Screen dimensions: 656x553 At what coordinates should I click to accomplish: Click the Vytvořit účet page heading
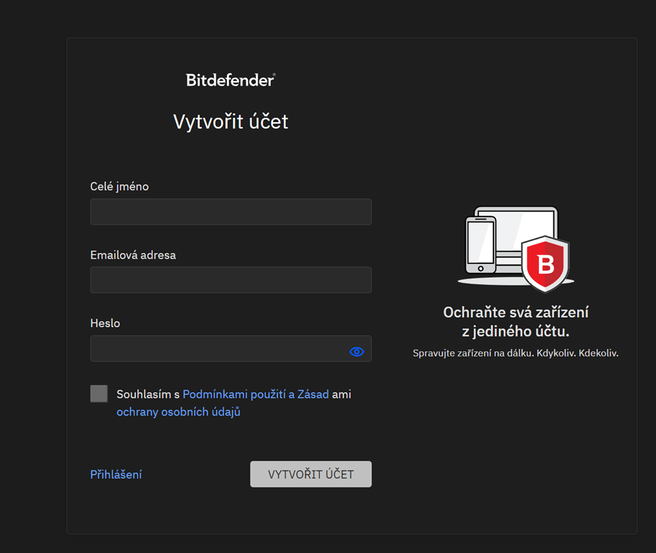coord(230,121)
